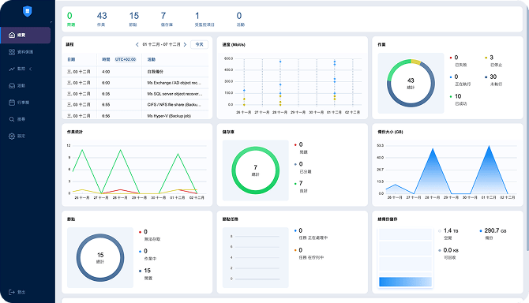
Task: Click the blue used-storage bar
Action: click(405, 282)
